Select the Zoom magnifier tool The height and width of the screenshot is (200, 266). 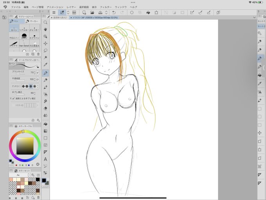[45, 22]
